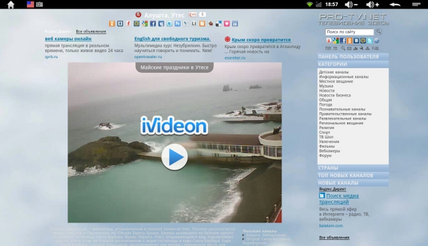Viewport: 428px width, 246px height.
Task: Tap the US flag language icon
Action: coord(30,5)
